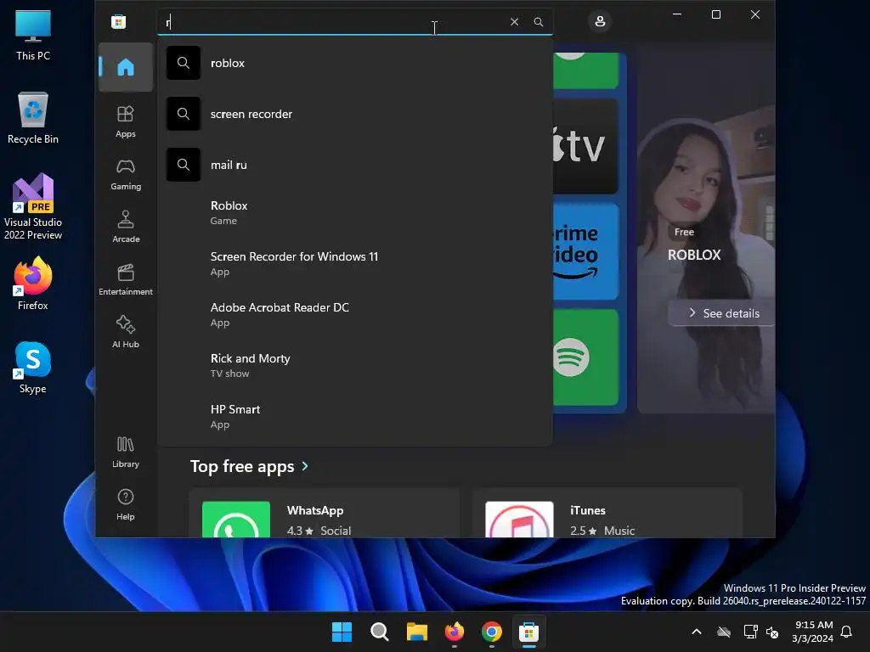
Task: Open Screen Recorder for Windows 11 result
Action: (355, 263)
